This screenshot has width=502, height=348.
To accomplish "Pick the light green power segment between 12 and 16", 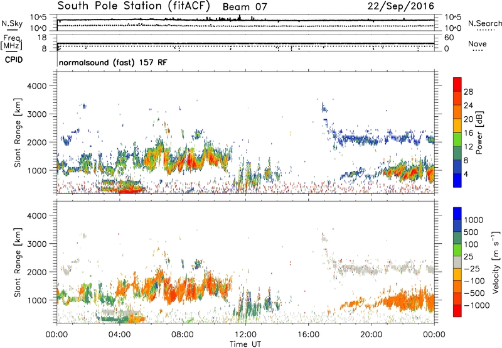I will (457, 139).
